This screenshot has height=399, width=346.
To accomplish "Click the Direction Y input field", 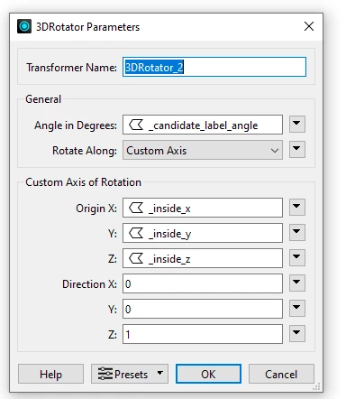I will coord(203,309).
